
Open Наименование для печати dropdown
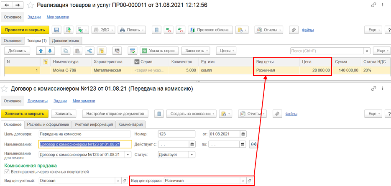128,155
